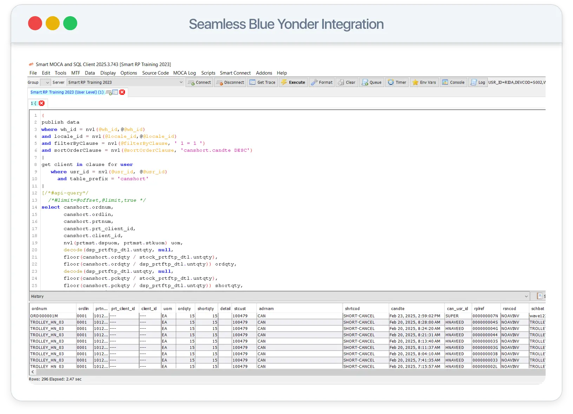The height and width of the screenshot is (414, 573).
Task: Expand the History dropdown
Action: pos(526,296)
